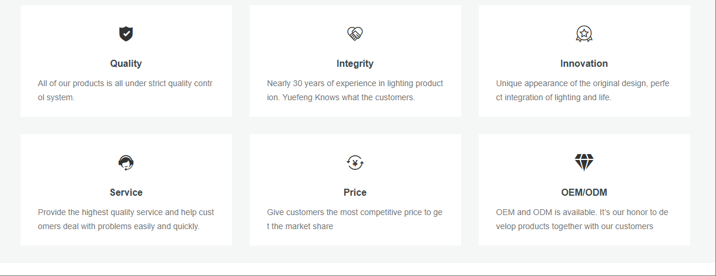Select the Price heading
Viewport: 716px width, 276px height.
click(355, 192)
